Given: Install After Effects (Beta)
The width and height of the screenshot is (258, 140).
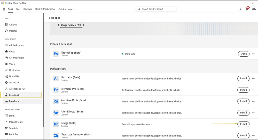Looking at the screenshot, I should [243, 113].
